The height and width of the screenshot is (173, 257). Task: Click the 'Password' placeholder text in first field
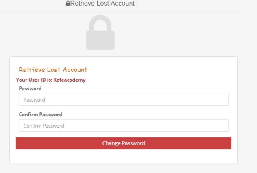(x=34, y=100)
